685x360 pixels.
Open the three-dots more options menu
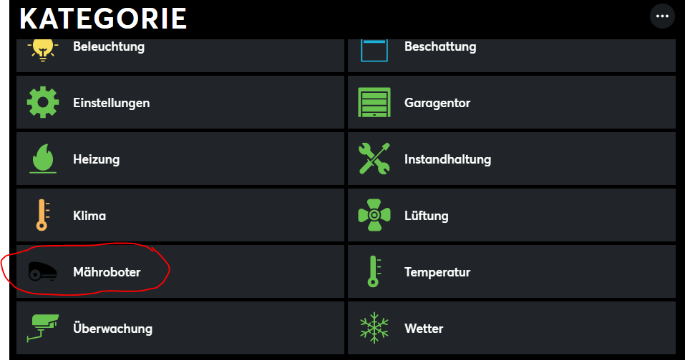click(x=661, y=16)
